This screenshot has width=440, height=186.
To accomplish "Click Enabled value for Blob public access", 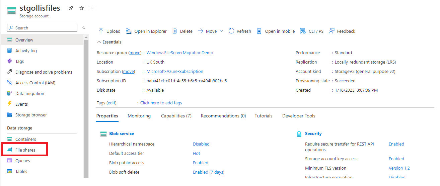I will point(201,163).
